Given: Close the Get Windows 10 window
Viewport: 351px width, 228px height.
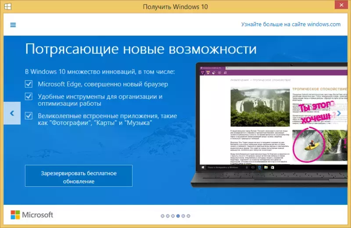Looking at the screenshot, I should pyautogui.click(x=341, y=5).
